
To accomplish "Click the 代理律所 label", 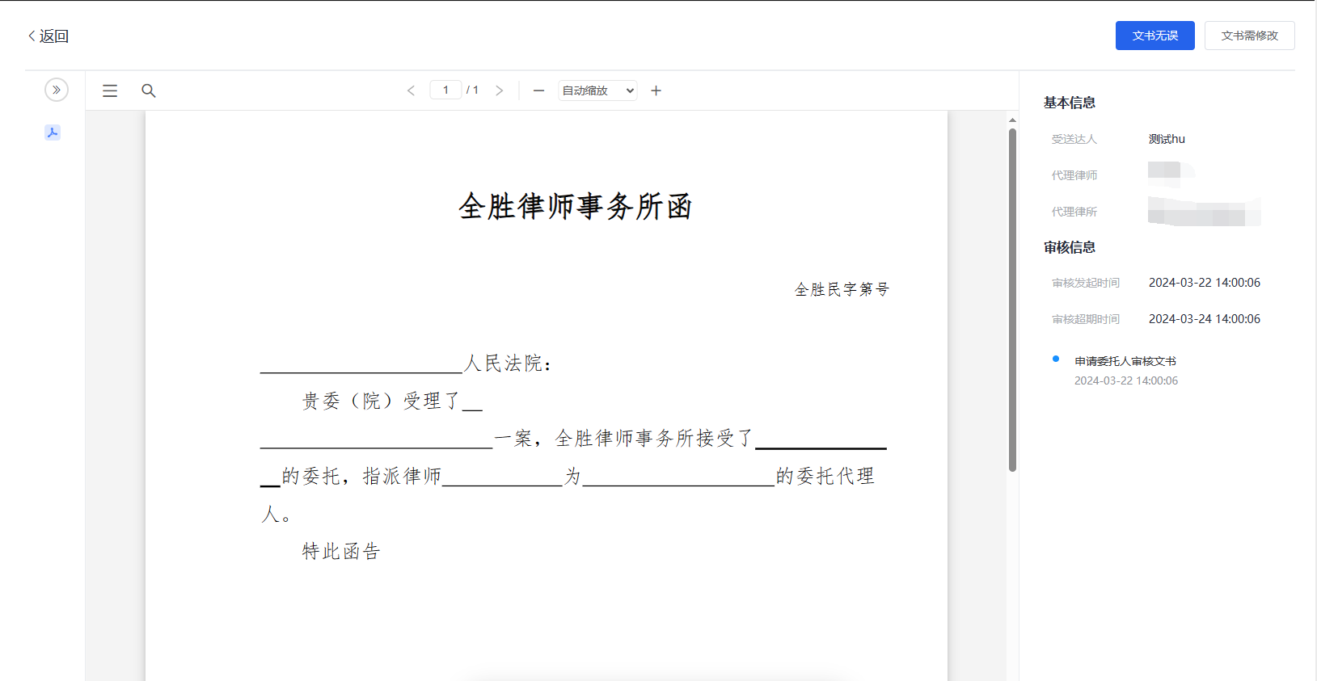I will click(1074, 212).
